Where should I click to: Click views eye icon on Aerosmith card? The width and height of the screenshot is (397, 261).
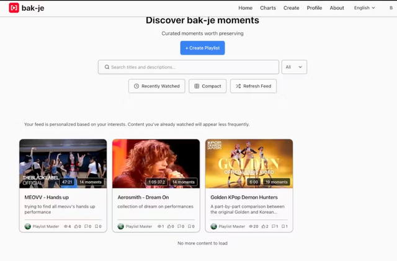[x=159, y=226]
